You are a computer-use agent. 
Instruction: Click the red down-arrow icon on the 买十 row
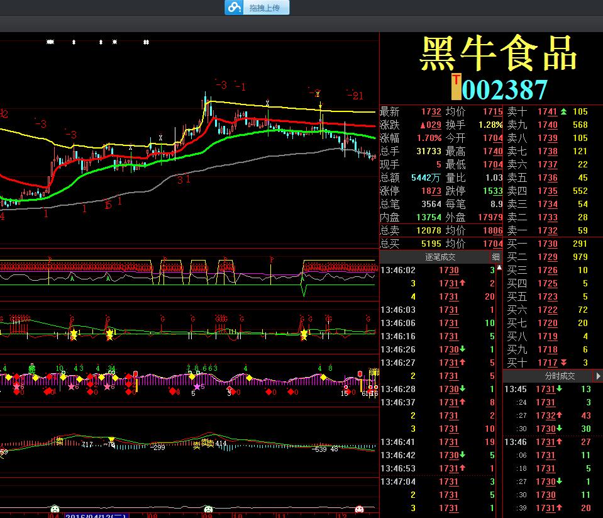(563, 363)
